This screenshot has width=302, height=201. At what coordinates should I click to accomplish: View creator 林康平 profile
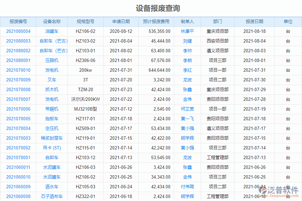point(188,31)
